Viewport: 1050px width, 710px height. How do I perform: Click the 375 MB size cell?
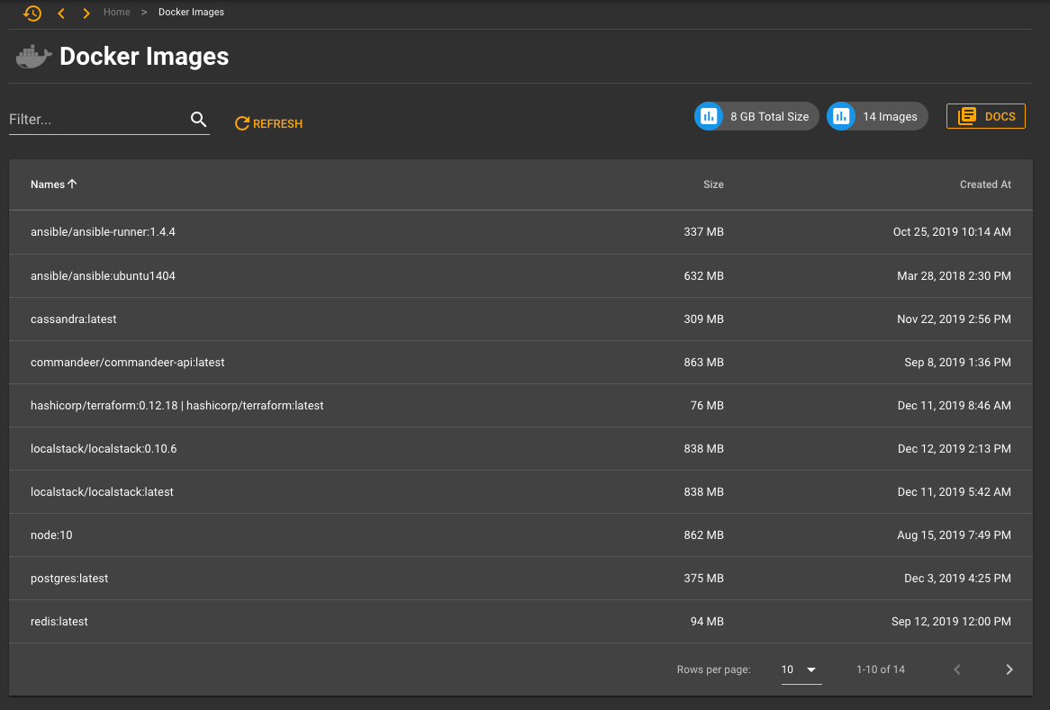(704, 579)
